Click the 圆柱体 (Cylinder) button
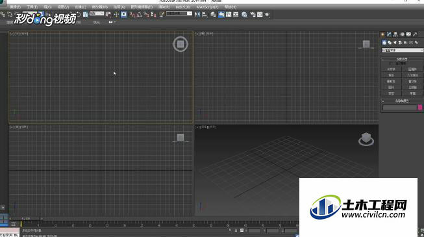Screen dimensions: 424x237 392,81
